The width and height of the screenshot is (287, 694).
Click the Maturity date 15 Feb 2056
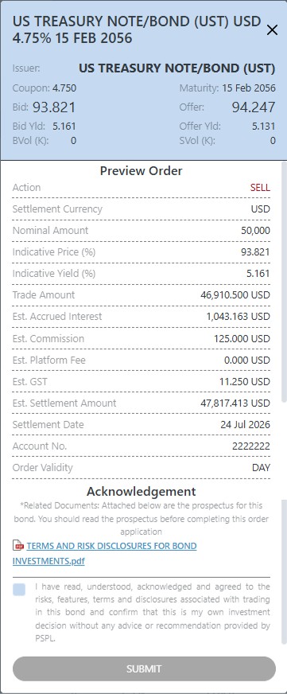pyautogui.click(x=249, y=88)
